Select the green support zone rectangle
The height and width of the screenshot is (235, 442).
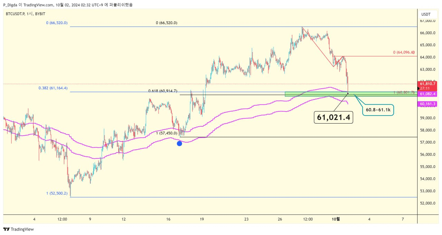[x=351, y=94]
